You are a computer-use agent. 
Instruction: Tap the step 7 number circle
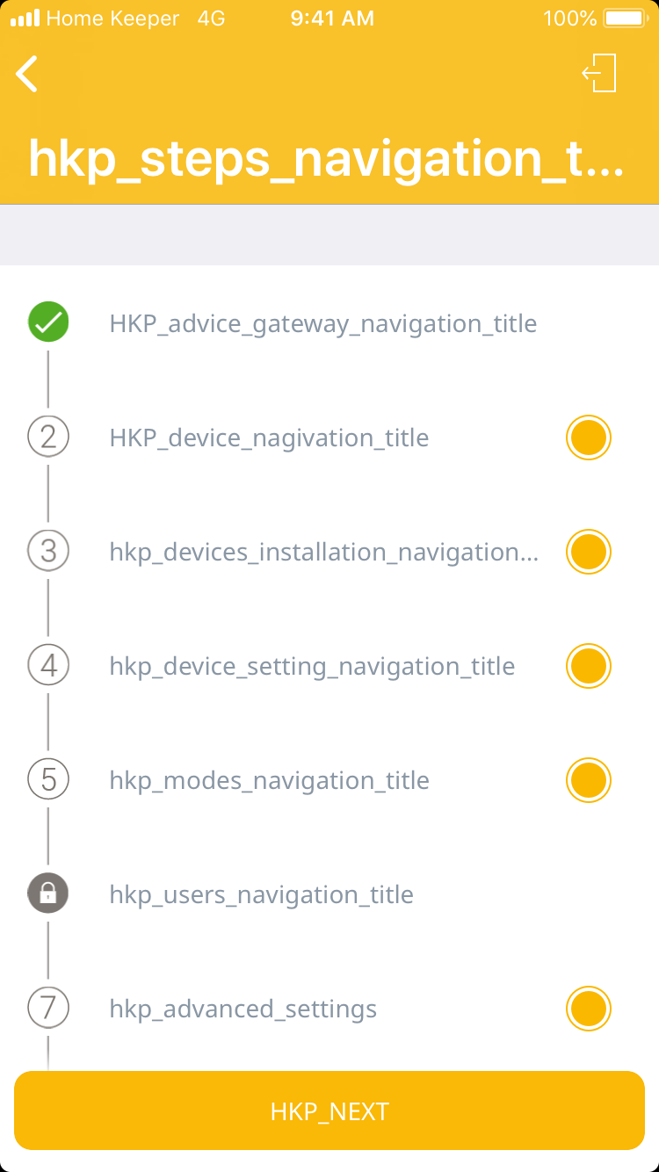(48, 1008)
